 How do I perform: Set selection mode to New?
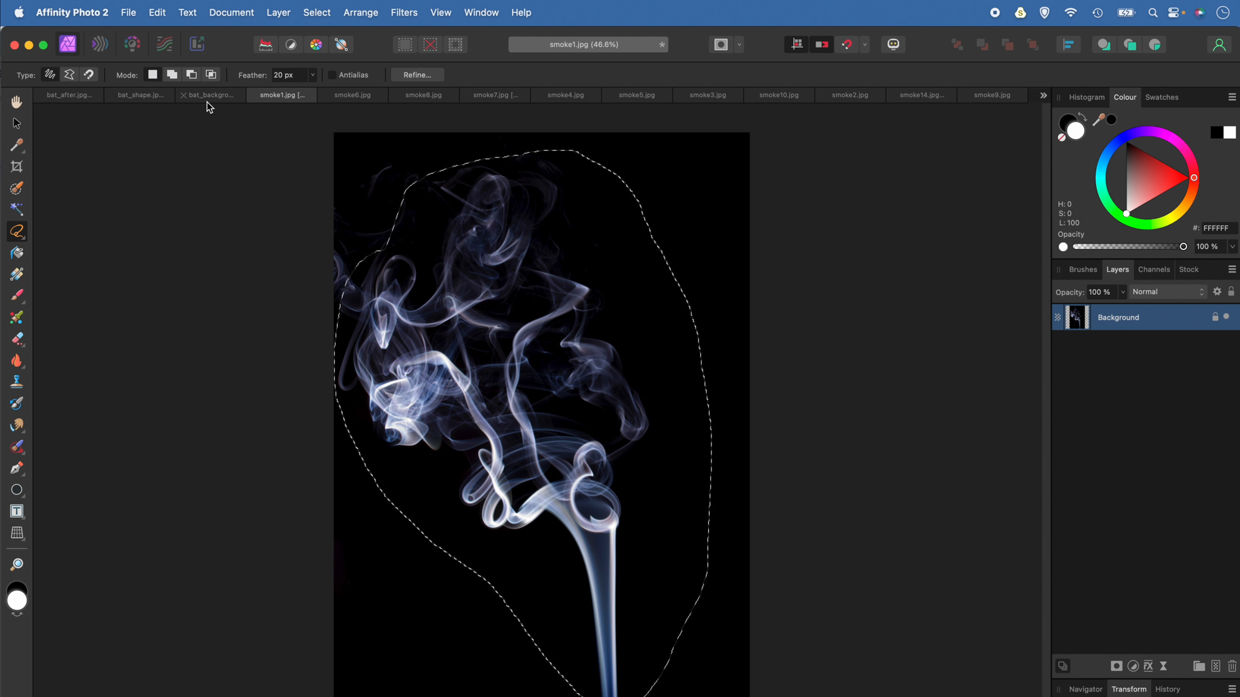point(153,74)
